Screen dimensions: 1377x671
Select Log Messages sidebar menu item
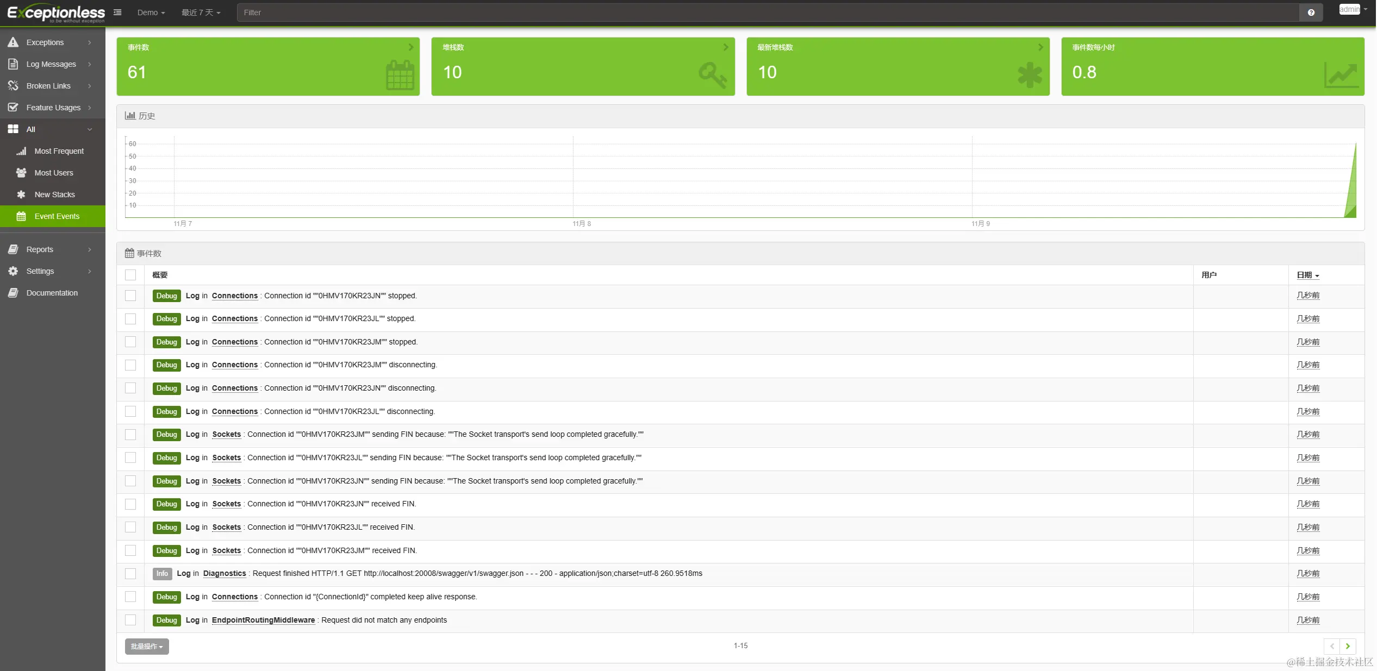51,64
